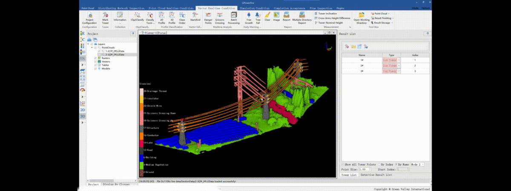Open the Point Cloud toolbox dropdown
Screen dimensions: 511x191
[381, 14]
